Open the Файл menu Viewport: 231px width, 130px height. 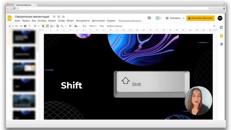click(x=17, y=21)
